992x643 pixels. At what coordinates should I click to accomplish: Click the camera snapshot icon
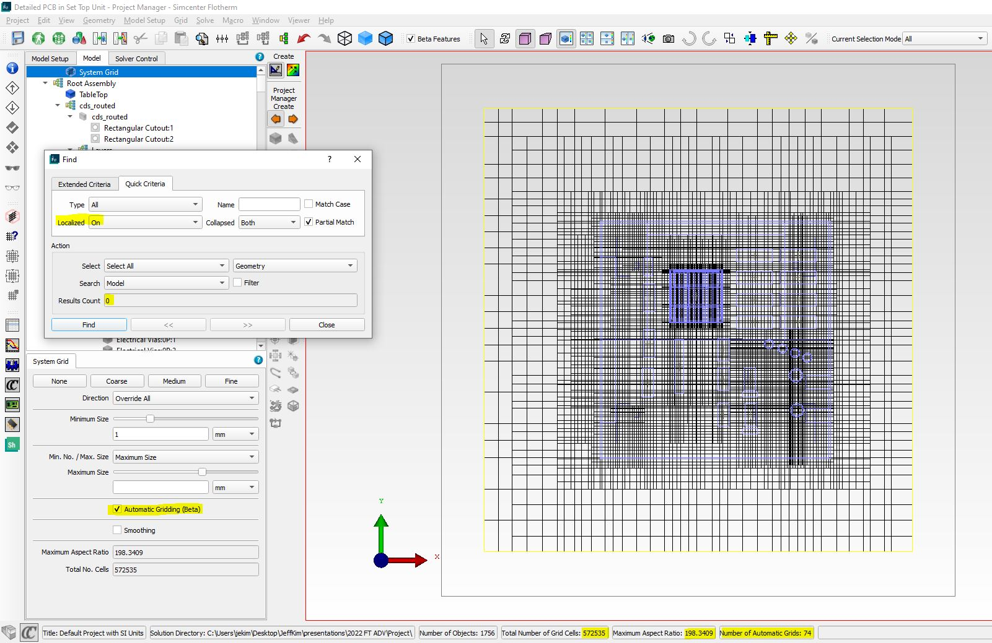coord(668,38)
